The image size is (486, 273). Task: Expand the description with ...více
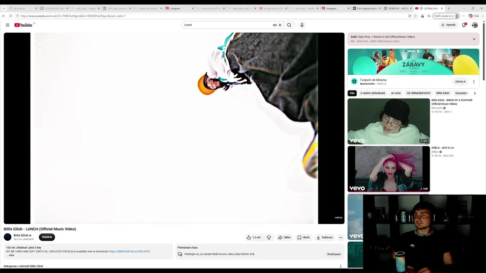[x=10, y=255]
